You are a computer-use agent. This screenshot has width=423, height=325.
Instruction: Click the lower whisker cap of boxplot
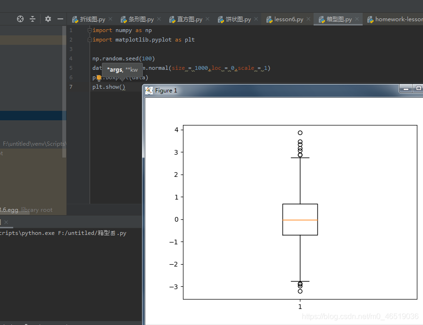click(300, 281)
